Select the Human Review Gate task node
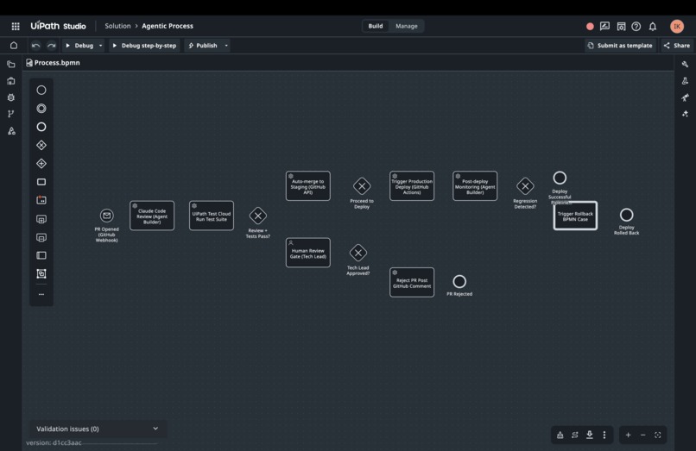The height and width of the screenshot is (451, 696). 308,253
